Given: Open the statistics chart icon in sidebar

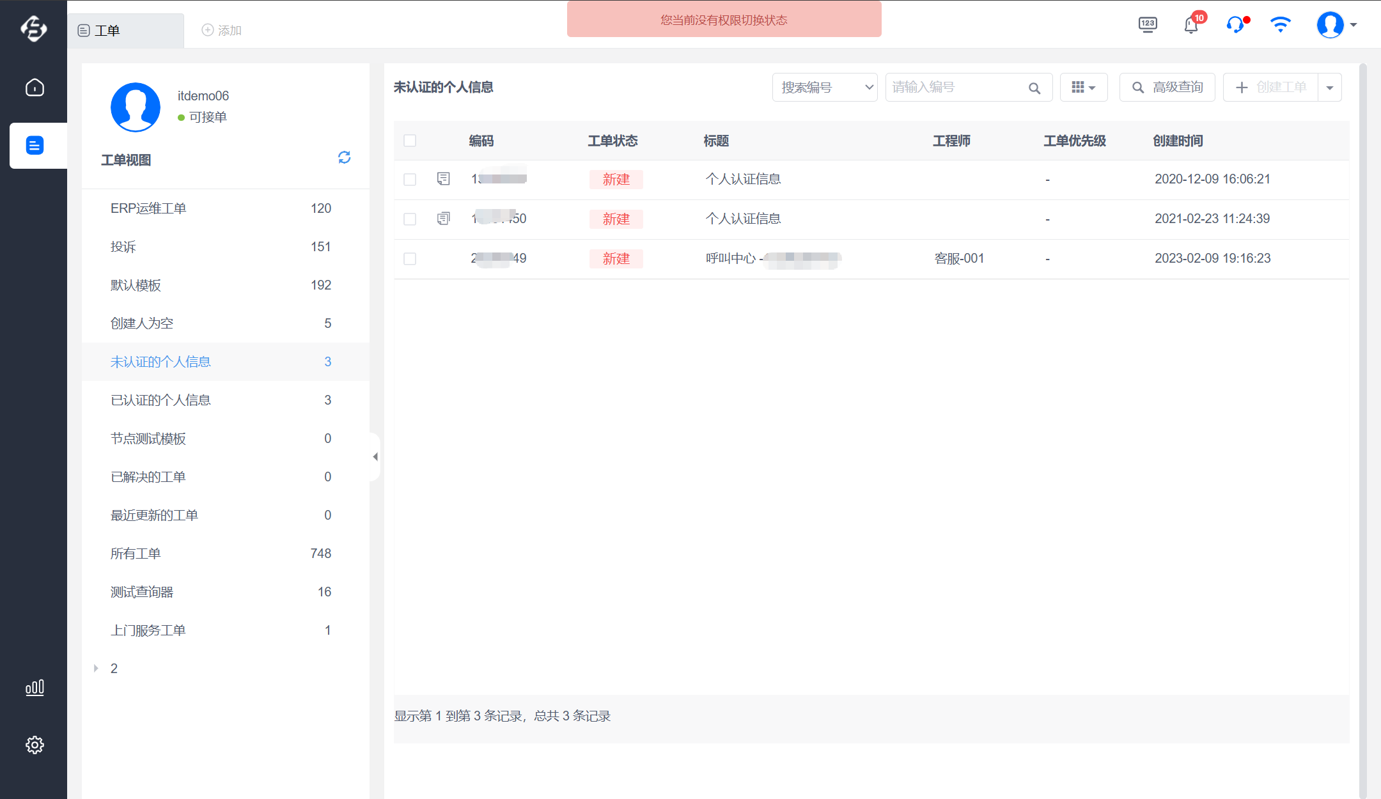Looking at the screenshot, I should 35,688.
